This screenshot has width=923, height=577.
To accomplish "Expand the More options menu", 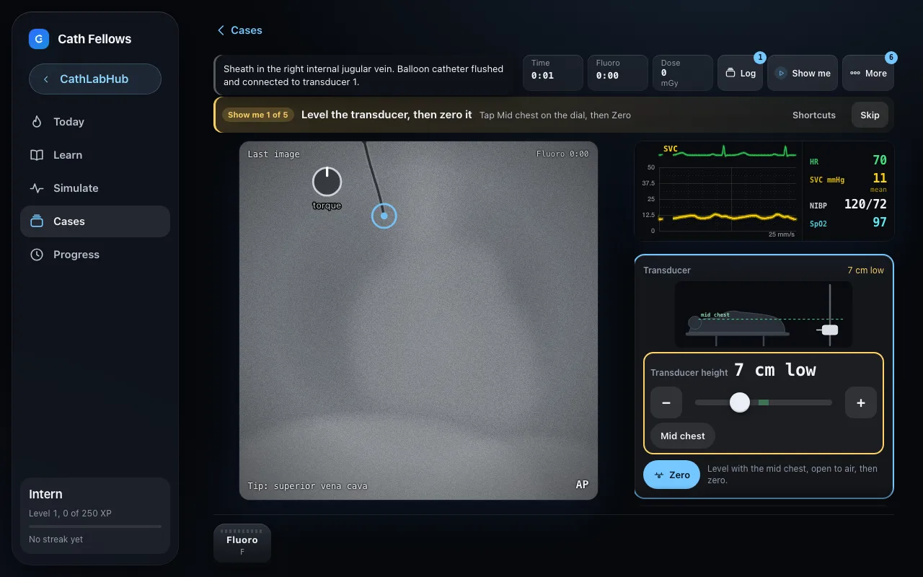I will coord(868,73).
